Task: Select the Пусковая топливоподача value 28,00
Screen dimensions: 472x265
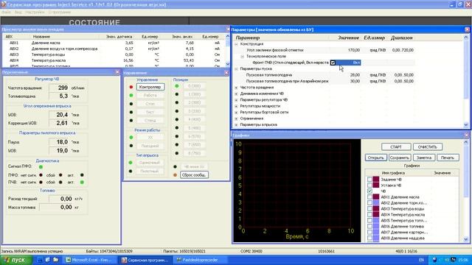Action: 355,75
